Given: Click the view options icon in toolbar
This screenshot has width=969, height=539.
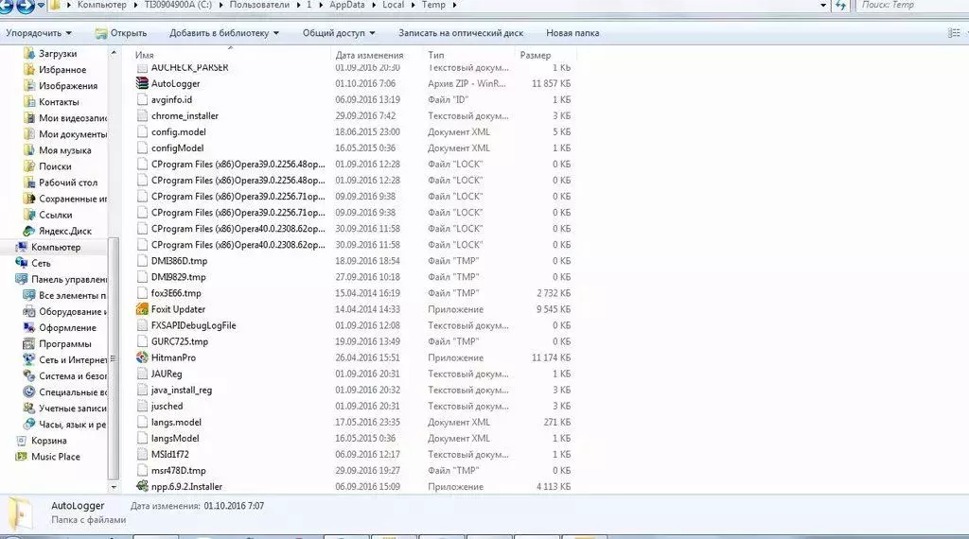Looking at the screenshot, I should coord(954,33).
